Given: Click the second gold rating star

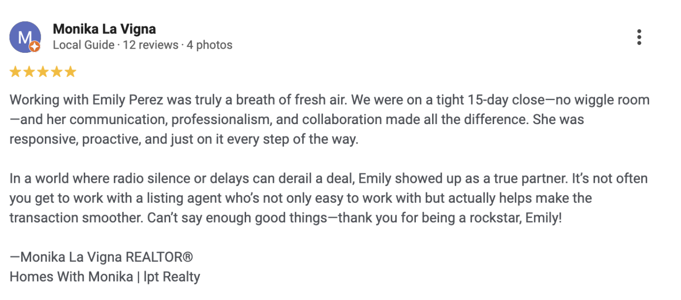Looking at the screenshot, I should 29,72.
